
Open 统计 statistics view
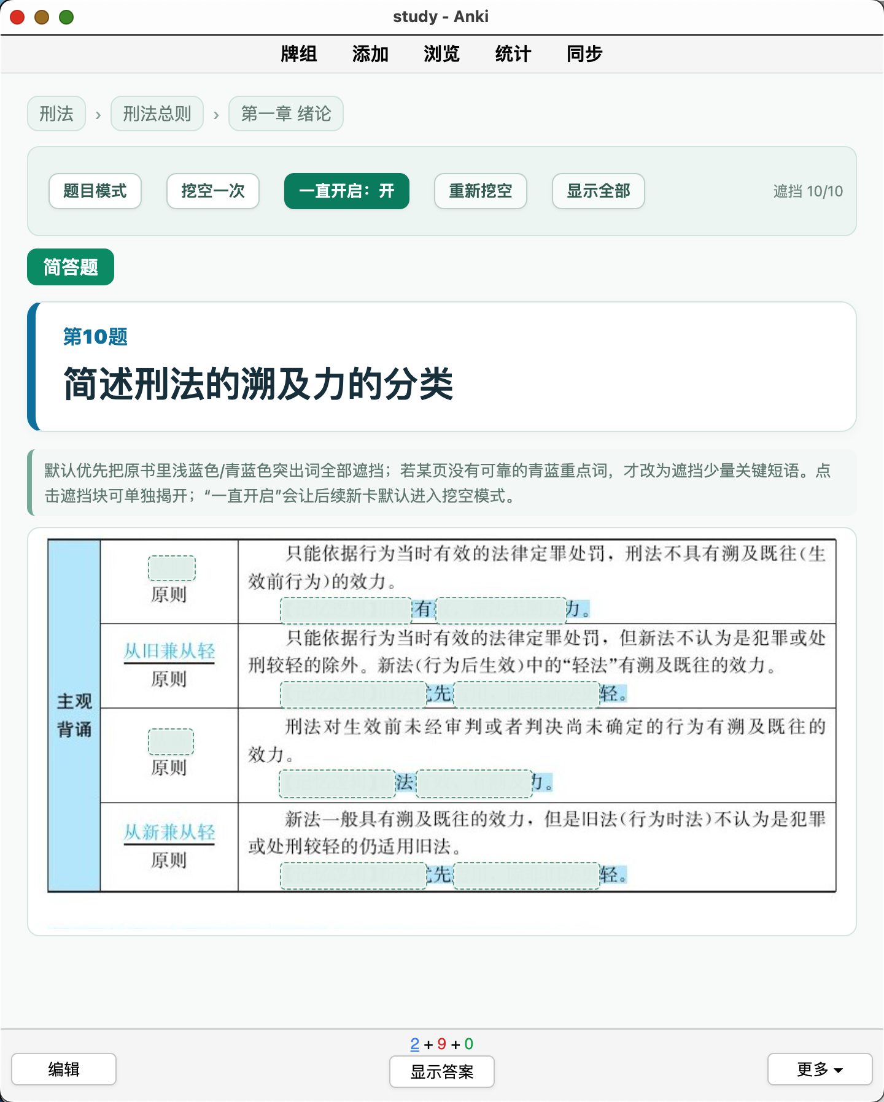[x=513, y=54]
